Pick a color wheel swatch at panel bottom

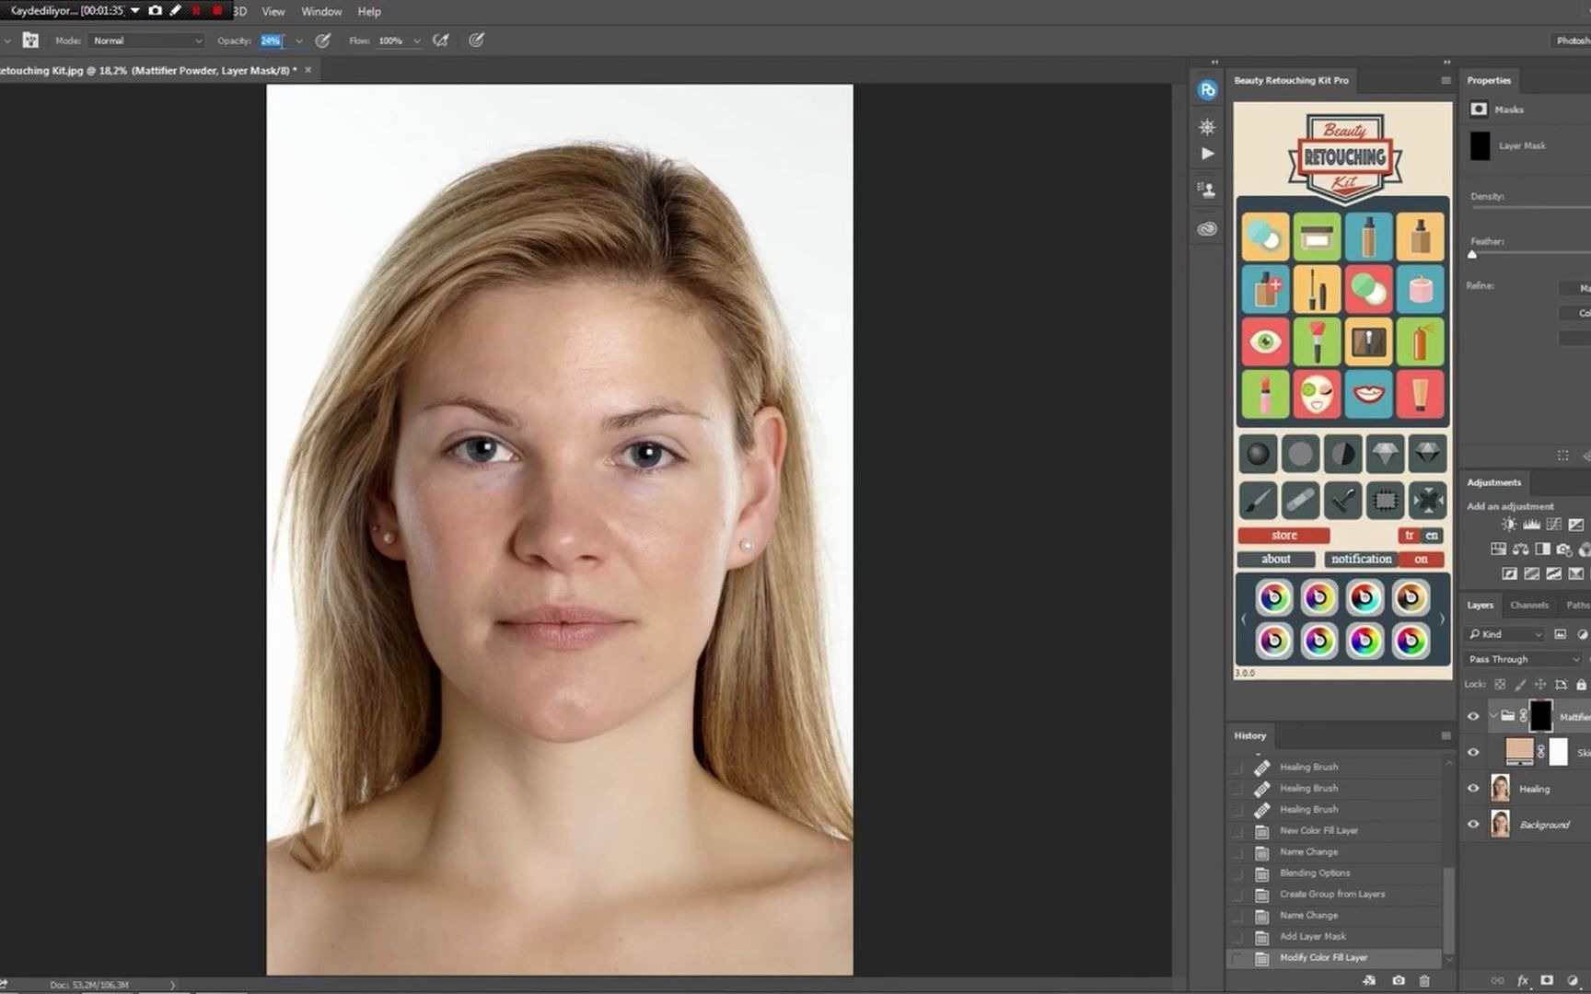click(1275, 597)
